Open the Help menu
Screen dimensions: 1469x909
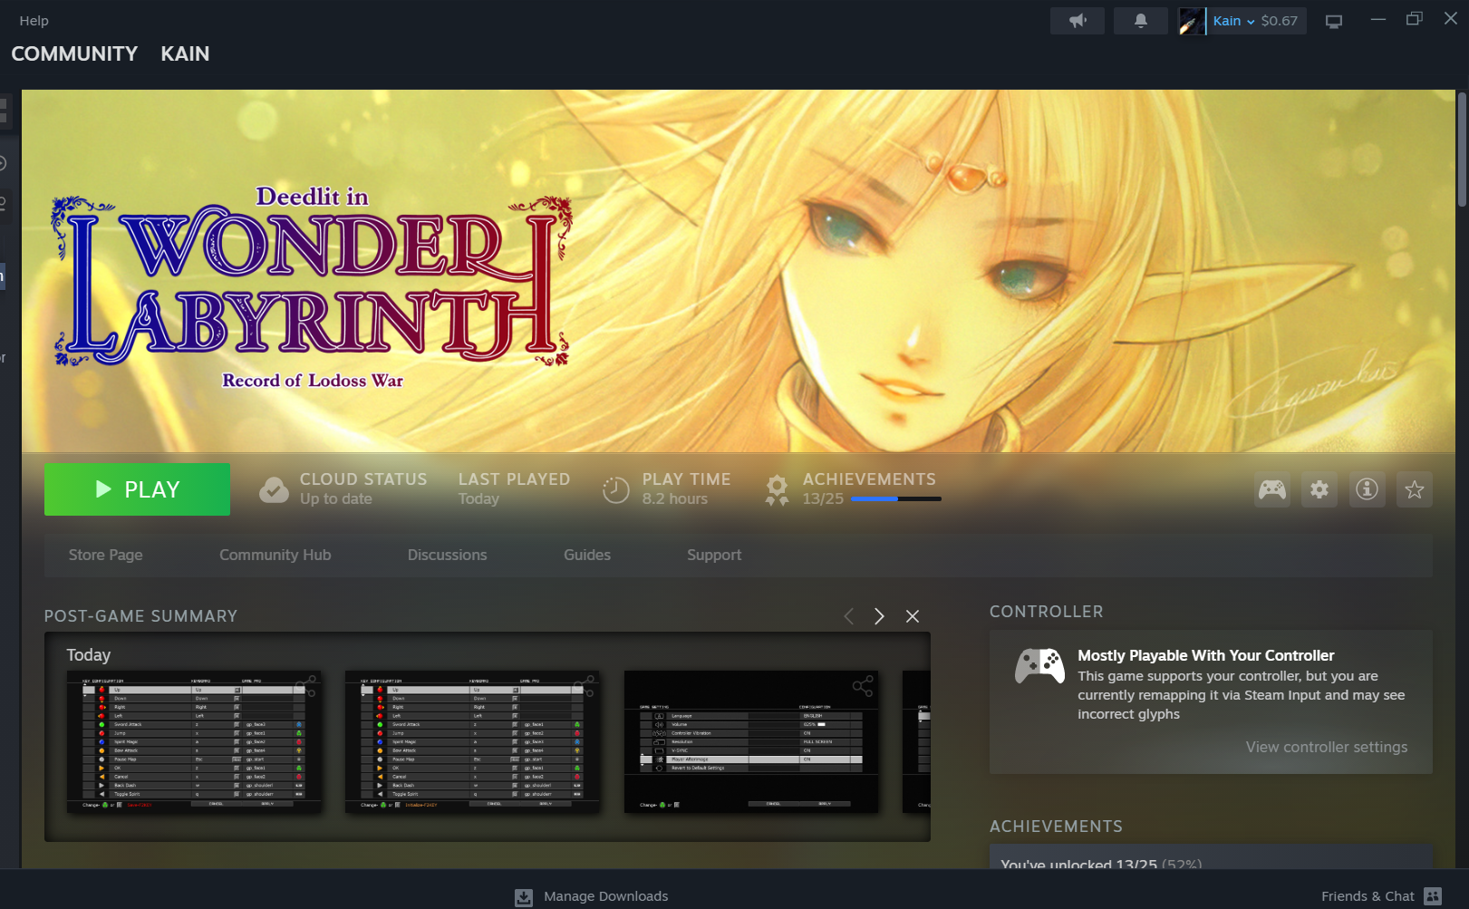click(x=34, y=21)
